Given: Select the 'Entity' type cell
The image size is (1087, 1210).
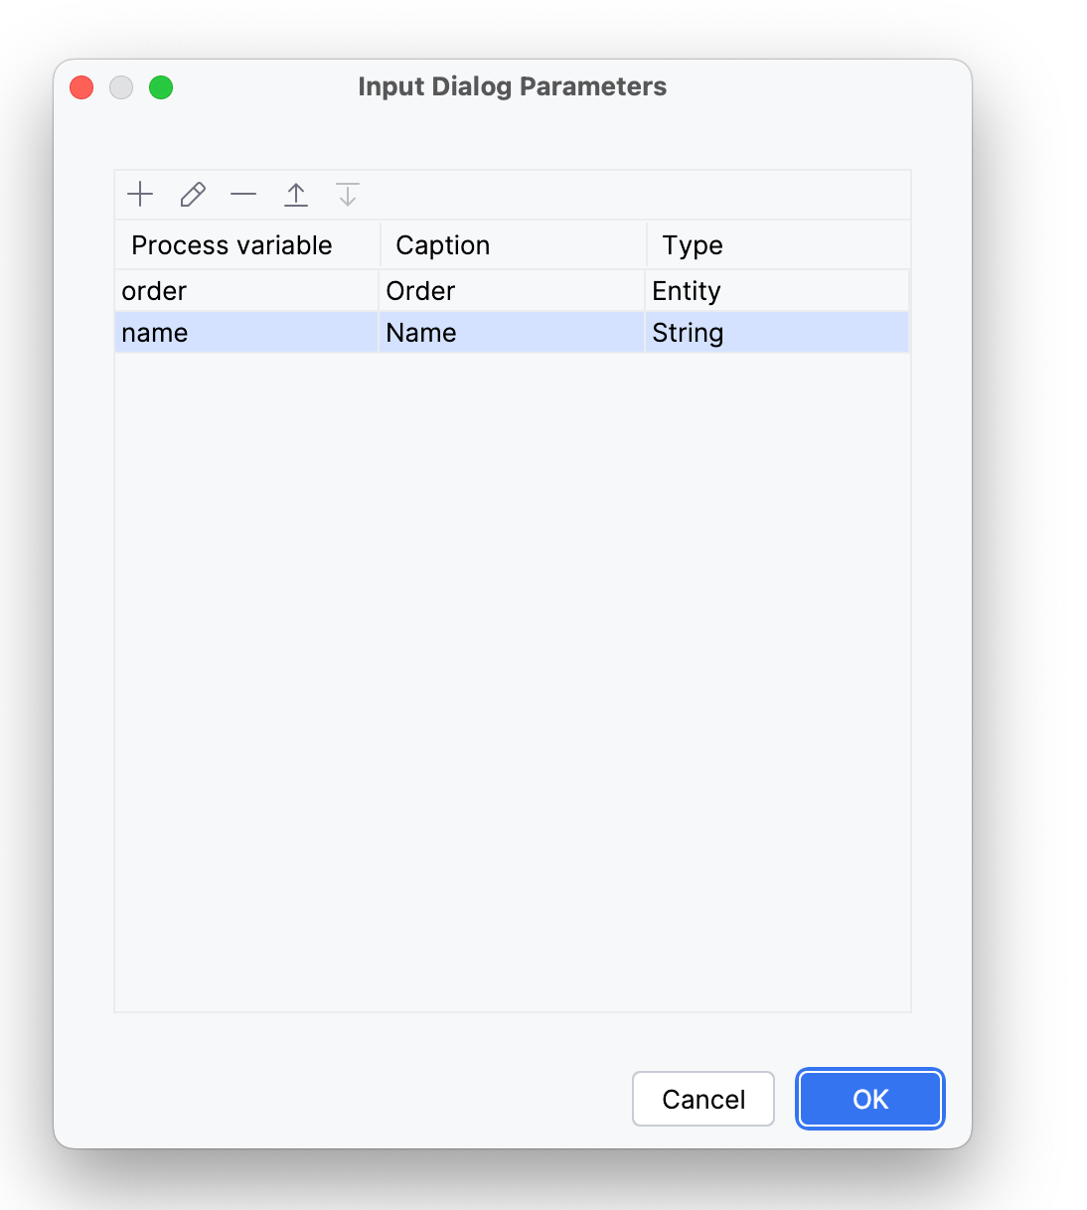Looking at the screenshot, I should click(777, 291).
